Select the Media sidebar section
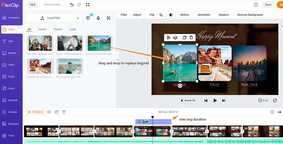This screenshot has width=283, height=144. click(x=12, y=29)
